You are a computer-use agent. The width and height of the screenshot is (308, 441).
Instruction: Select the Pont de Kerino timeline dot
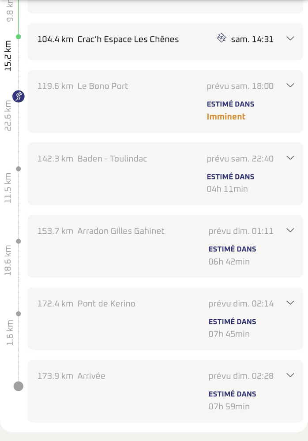click(18, 314)
